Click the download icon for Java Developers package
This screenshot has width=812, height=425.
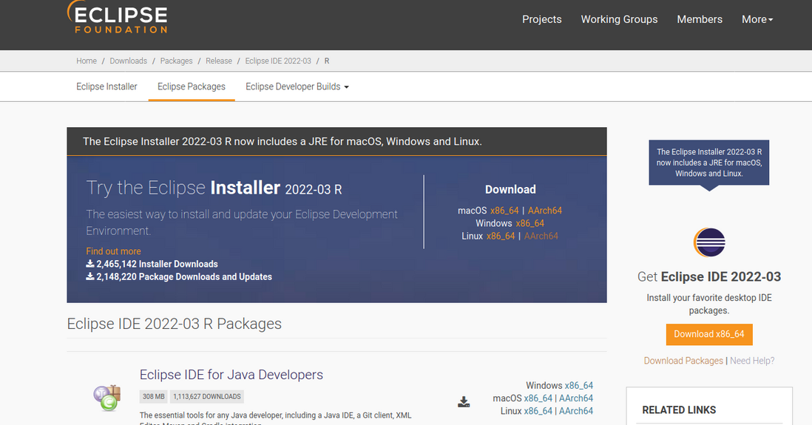[464, 401]
